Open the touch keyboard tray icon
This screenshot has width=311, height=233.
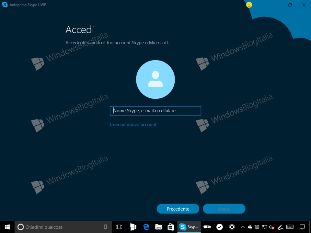pos(290,227)
